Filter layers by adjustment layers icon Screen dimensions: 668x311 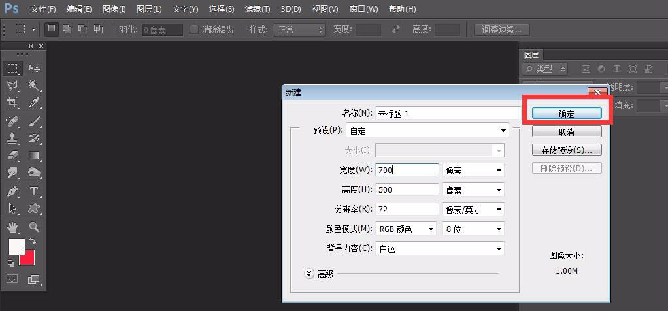tap(601, 69)
